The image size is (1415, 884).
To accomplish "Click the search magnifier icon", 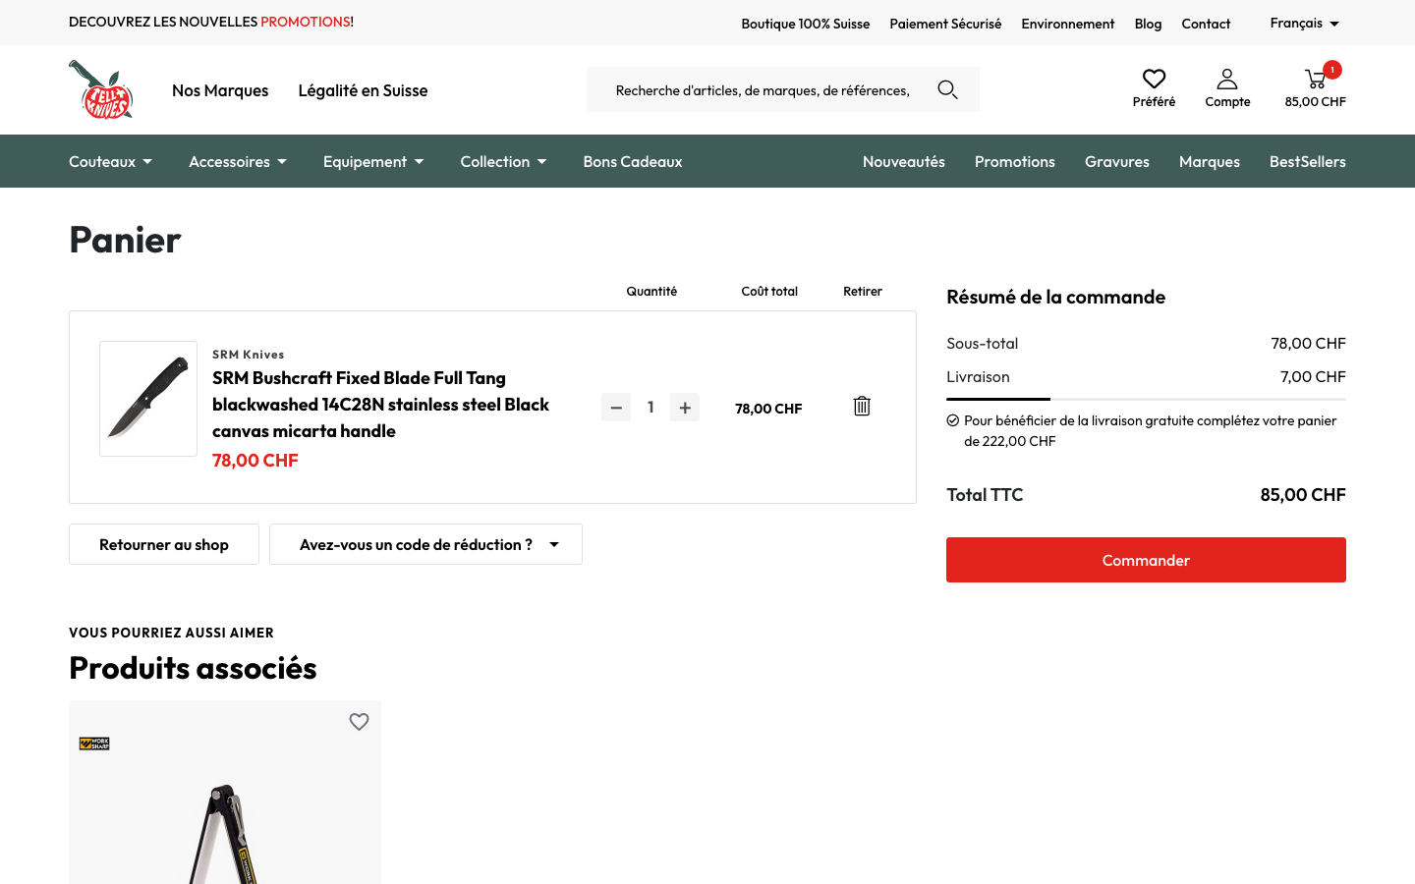I will pos(947,89).
